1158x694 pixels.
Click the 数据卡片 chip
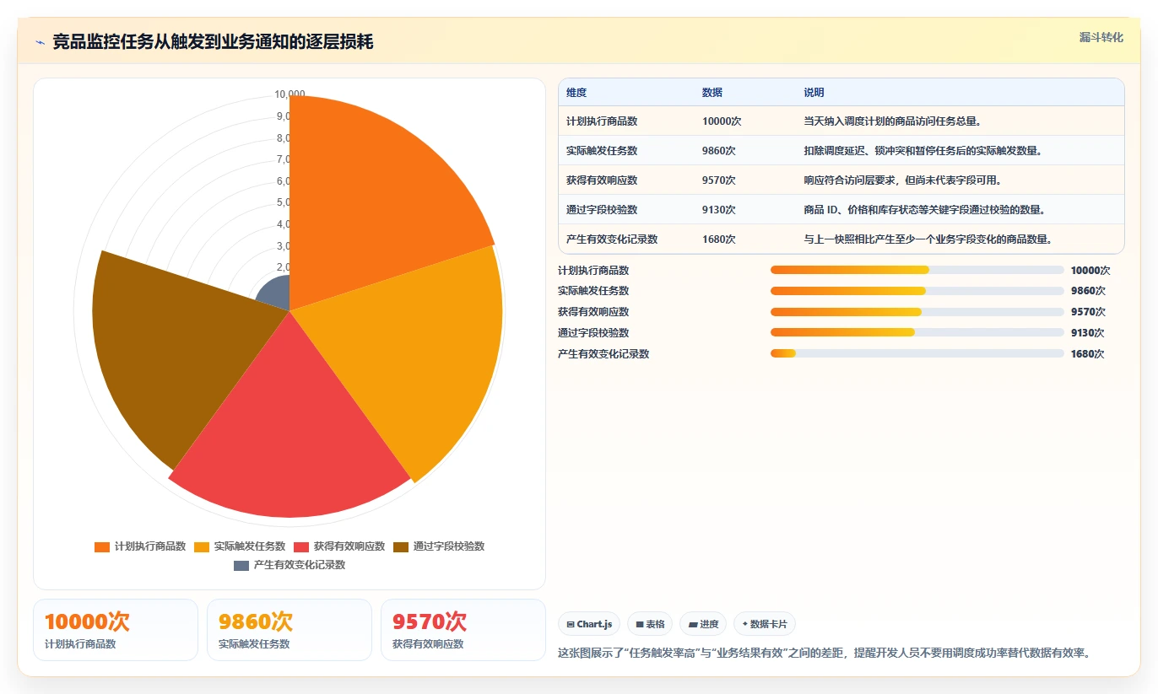[764, 624]
